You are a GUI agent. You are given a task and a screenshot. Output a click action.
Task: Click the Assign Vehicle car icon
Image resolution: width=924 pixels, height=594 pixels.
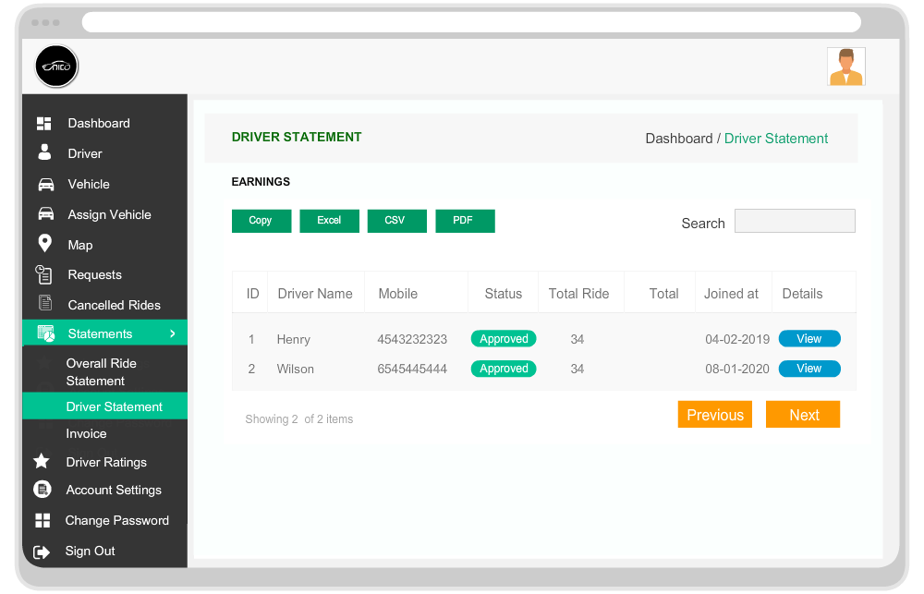coord(46,213)
